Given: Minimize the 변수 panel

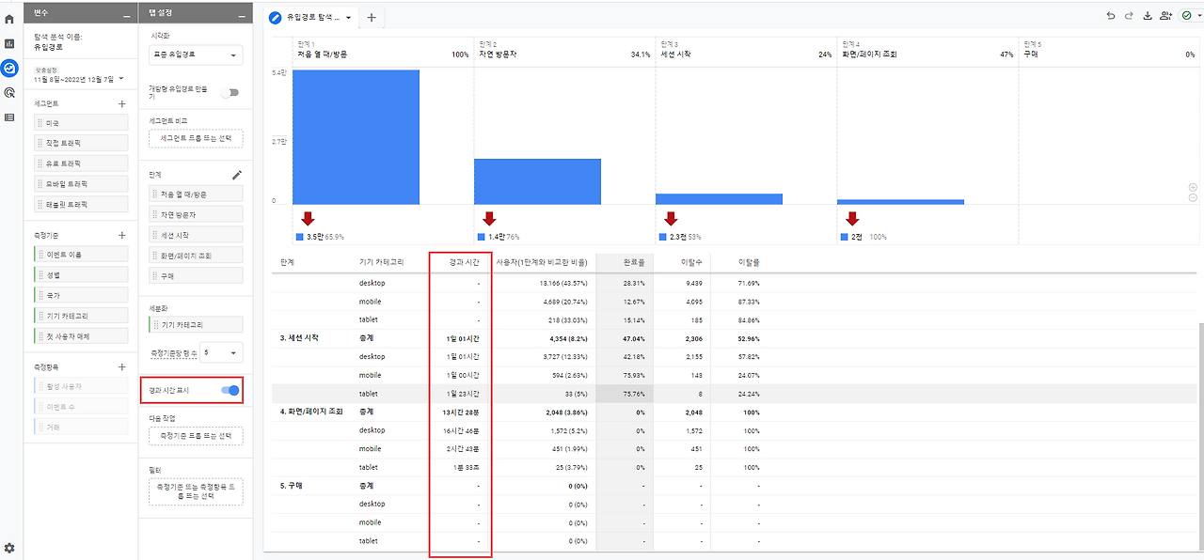Looking at the screenshot, I should point(126,14).
